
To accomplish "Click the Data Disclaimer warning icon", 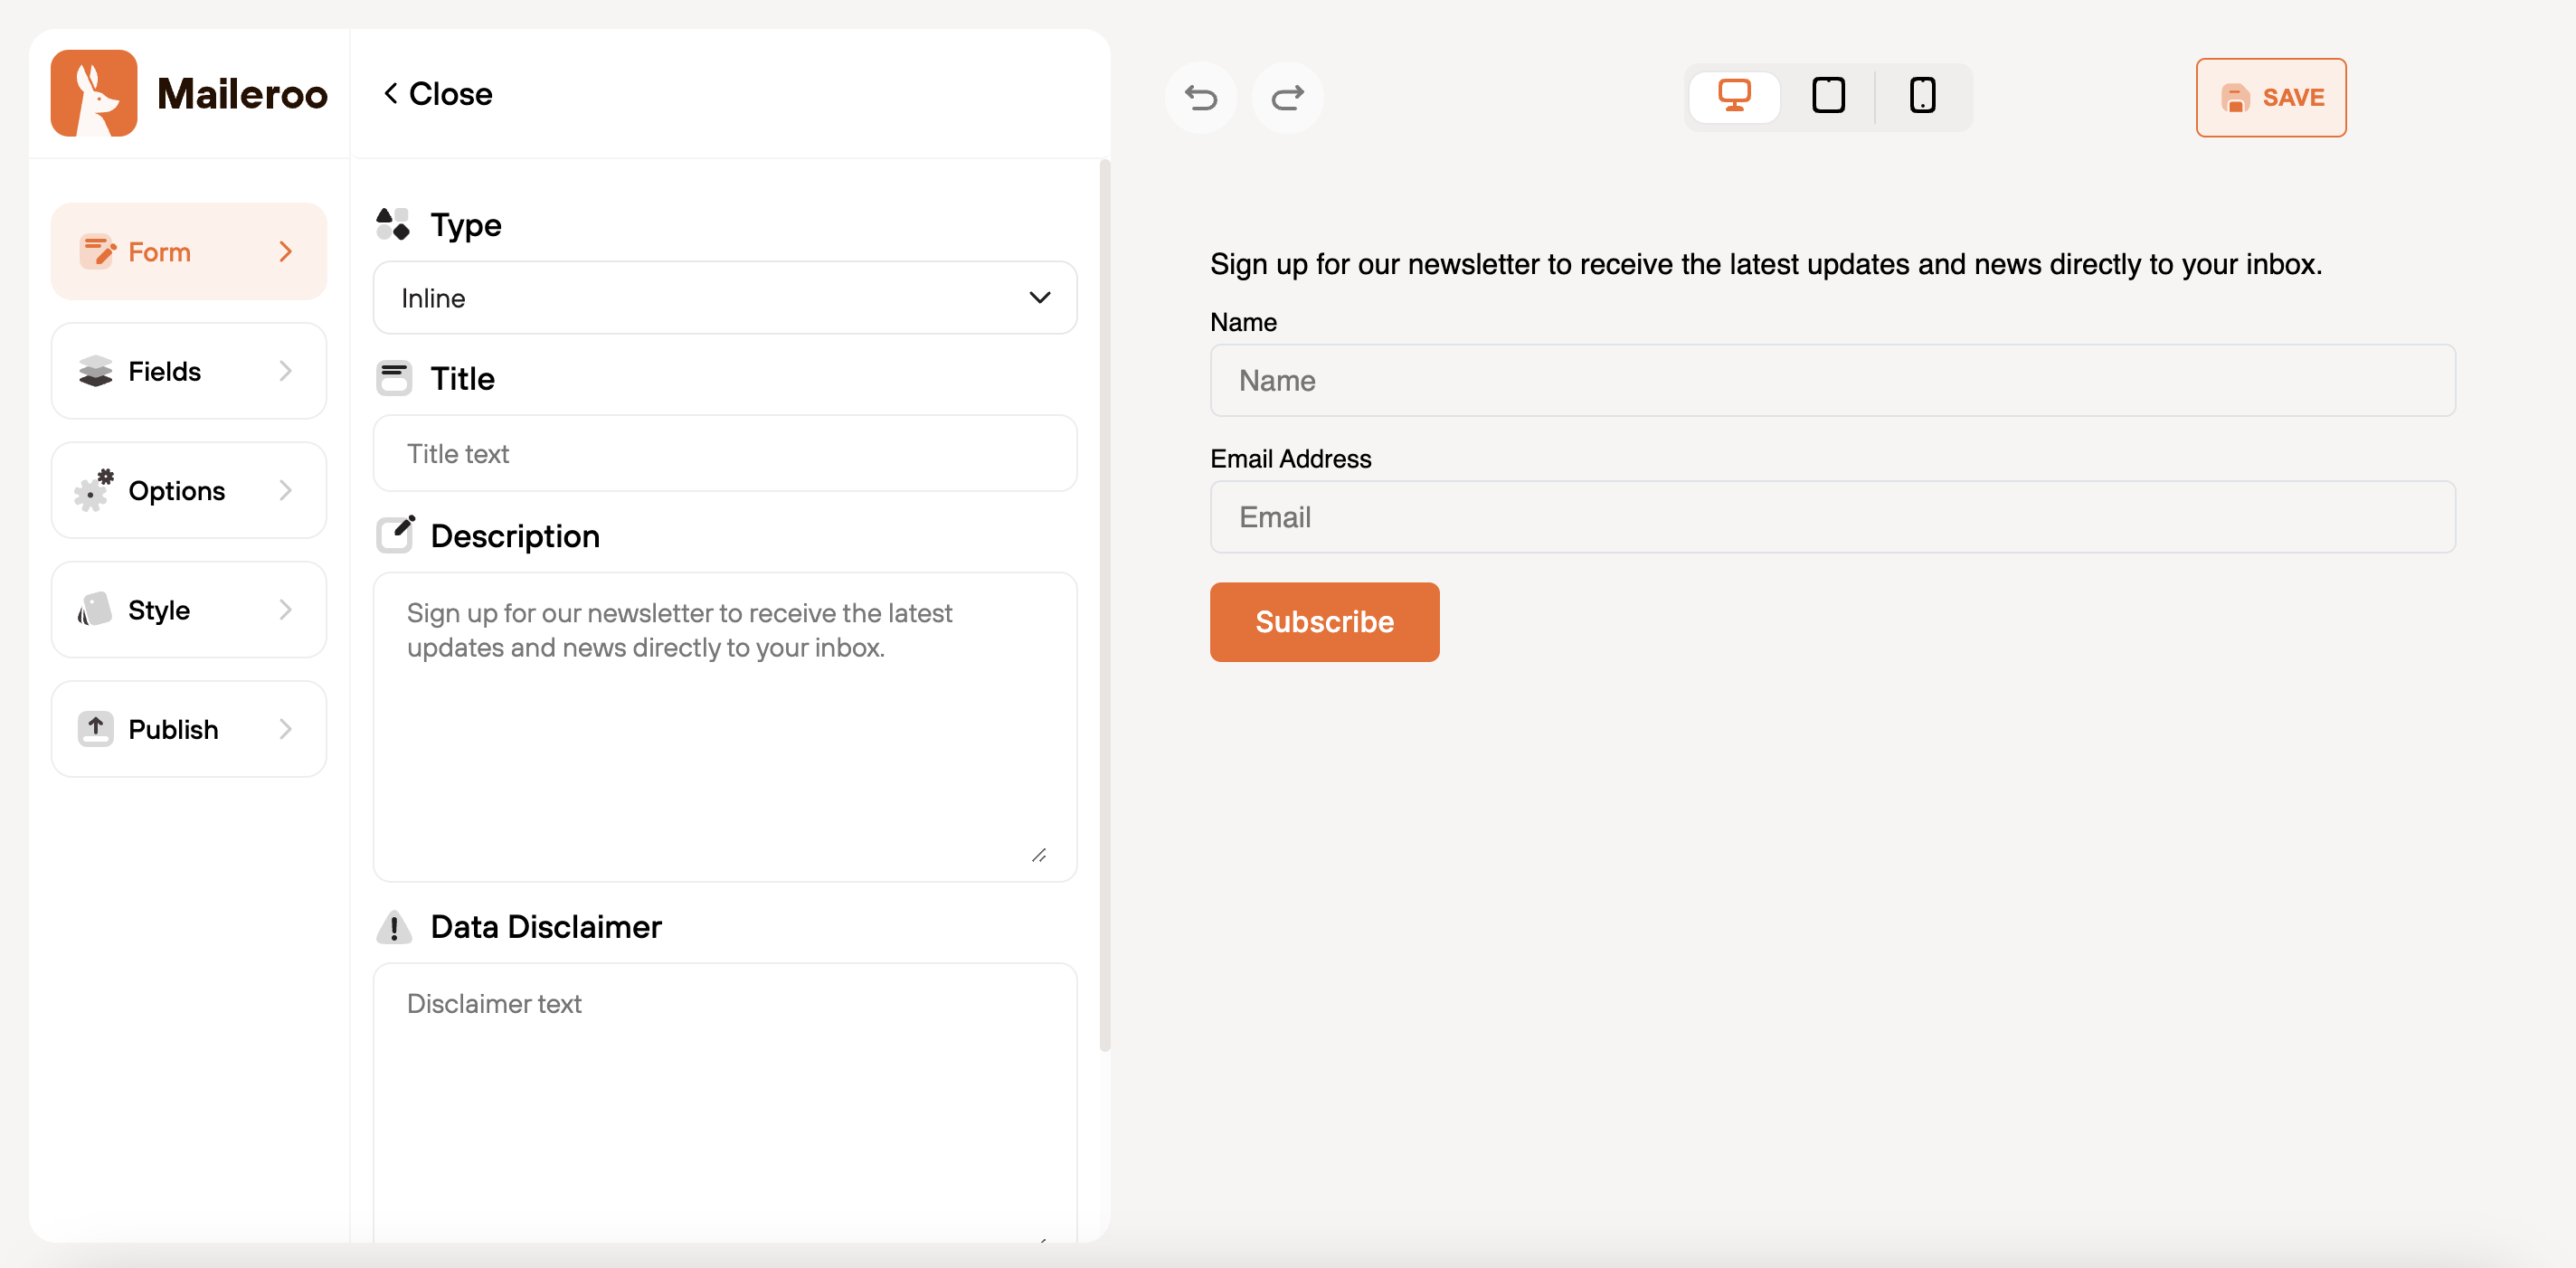I will point(394,927).
